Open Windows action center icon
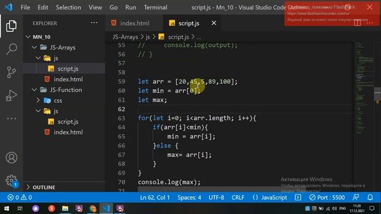This screenshot has width=381, height=214. (371, 208)
